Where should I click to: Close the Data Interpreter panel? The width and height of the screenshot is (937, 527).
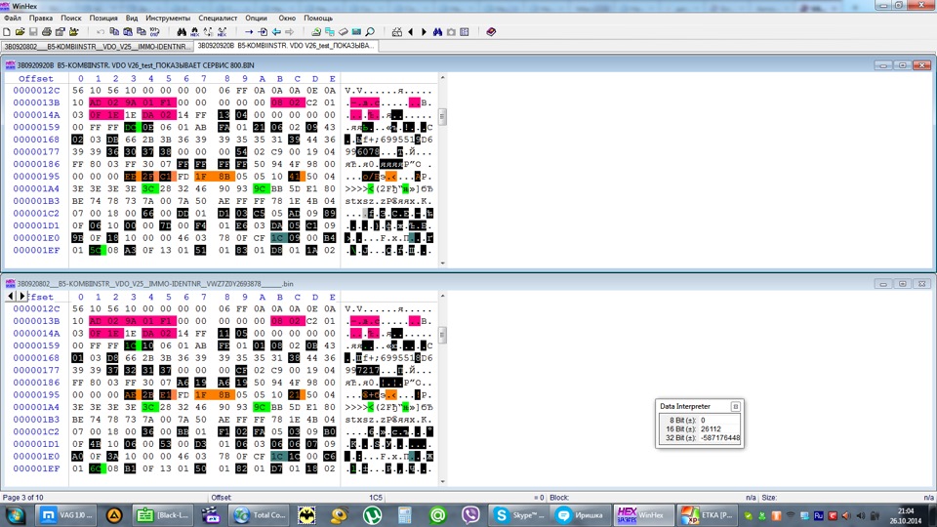[x=736, y=406]
